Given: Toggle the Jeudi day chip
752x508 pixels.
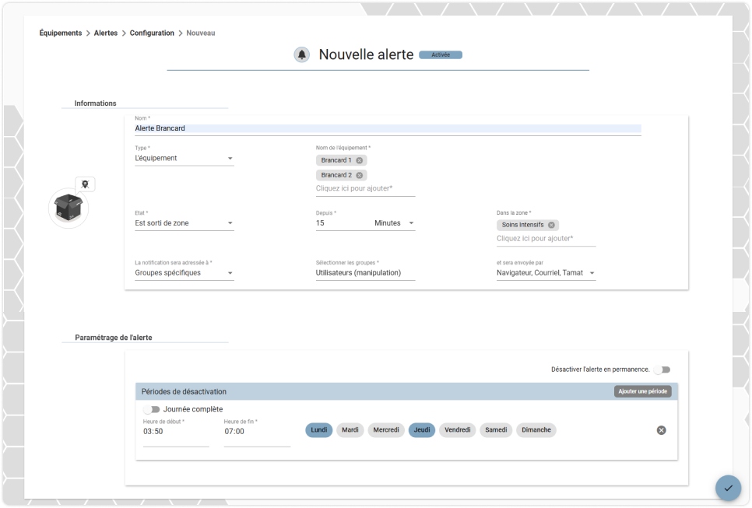Looking at the screenshot, I should pos(422,430).
